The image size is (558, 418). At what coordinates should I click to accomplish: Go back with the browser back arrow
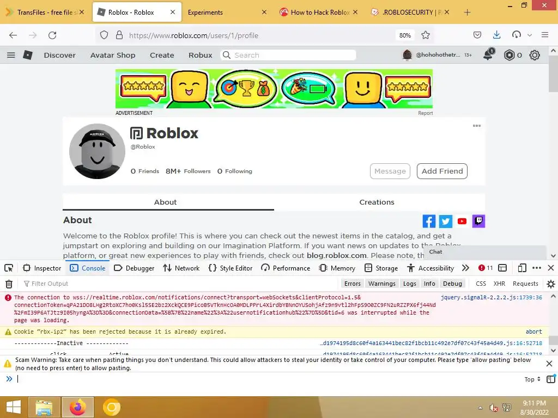pos(13,35)
